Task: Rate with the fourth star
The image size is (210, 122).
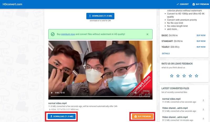Action: (190, 76)
